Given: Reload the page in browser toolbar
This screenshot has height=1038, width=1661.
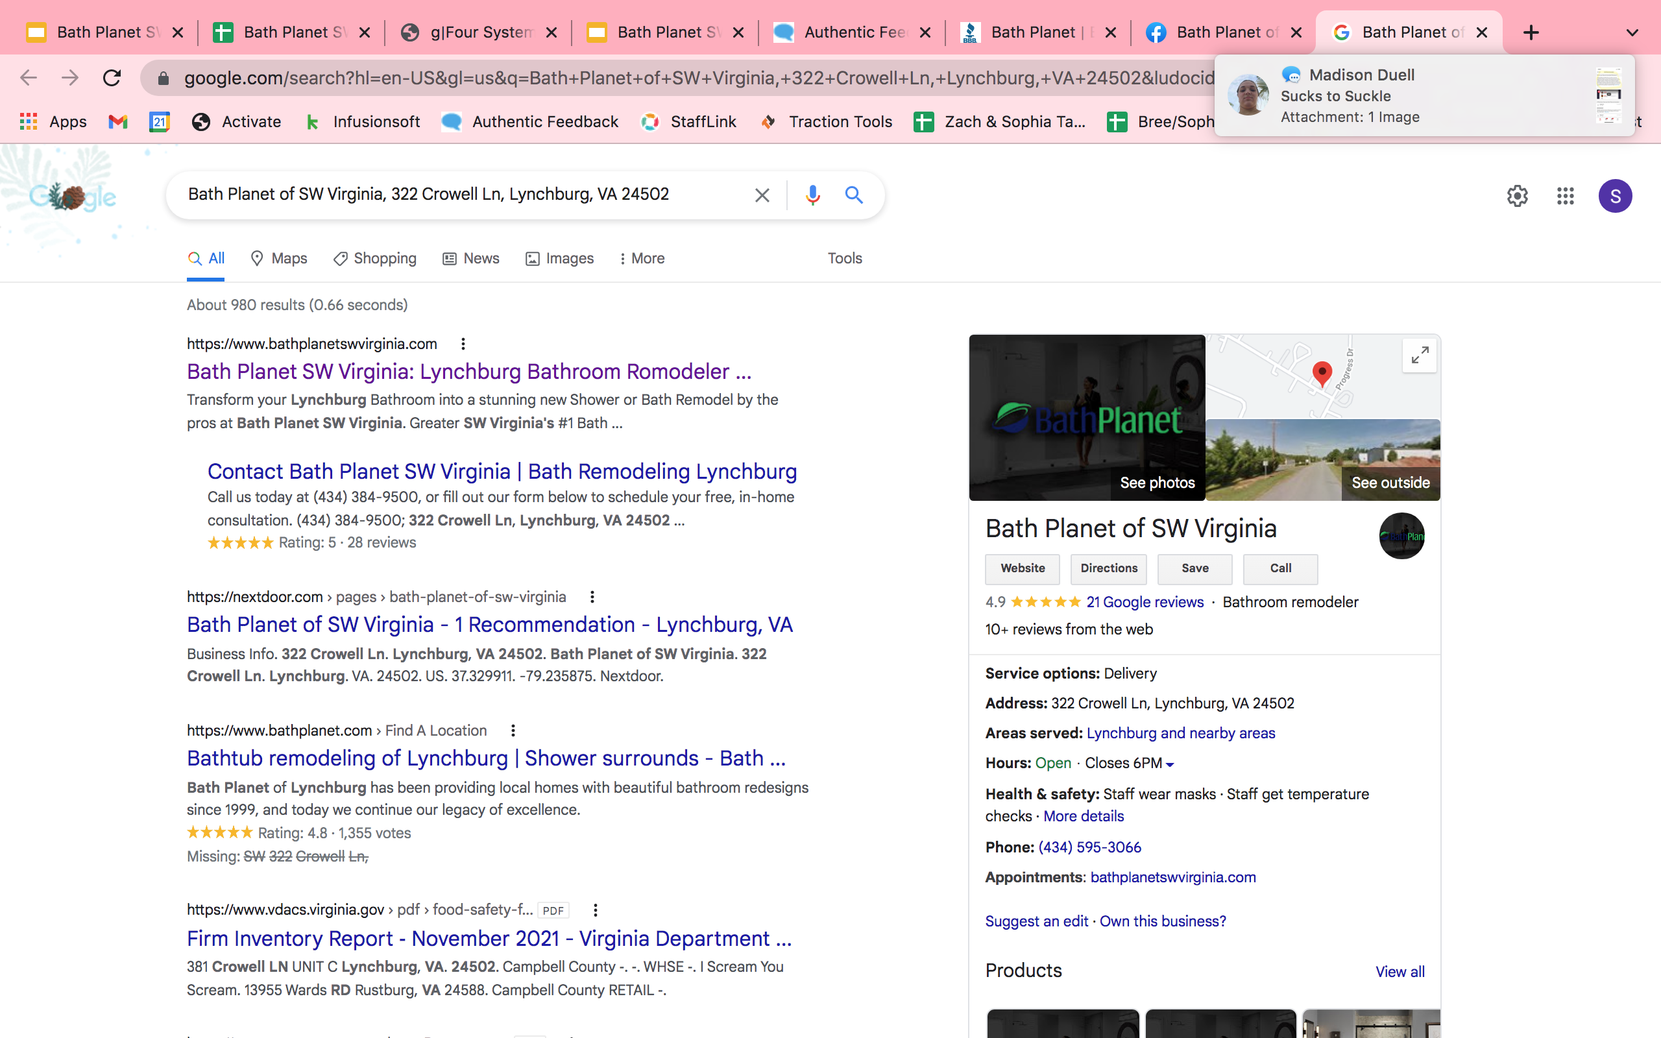Looking at the screenshot, I should (x=112, y=78).
